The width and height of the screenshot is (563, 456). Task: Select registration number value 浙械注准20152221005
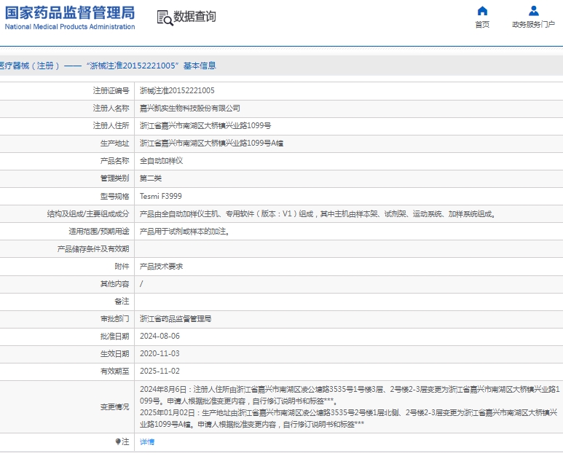coord(177,90)
